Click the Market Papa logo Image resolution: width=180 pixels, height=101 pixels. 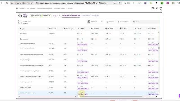[x=23, y=16]
